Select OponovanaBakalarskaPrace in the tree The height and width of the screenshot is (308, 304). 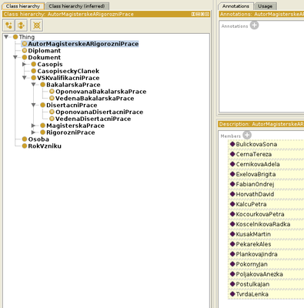tap(101, 92)
